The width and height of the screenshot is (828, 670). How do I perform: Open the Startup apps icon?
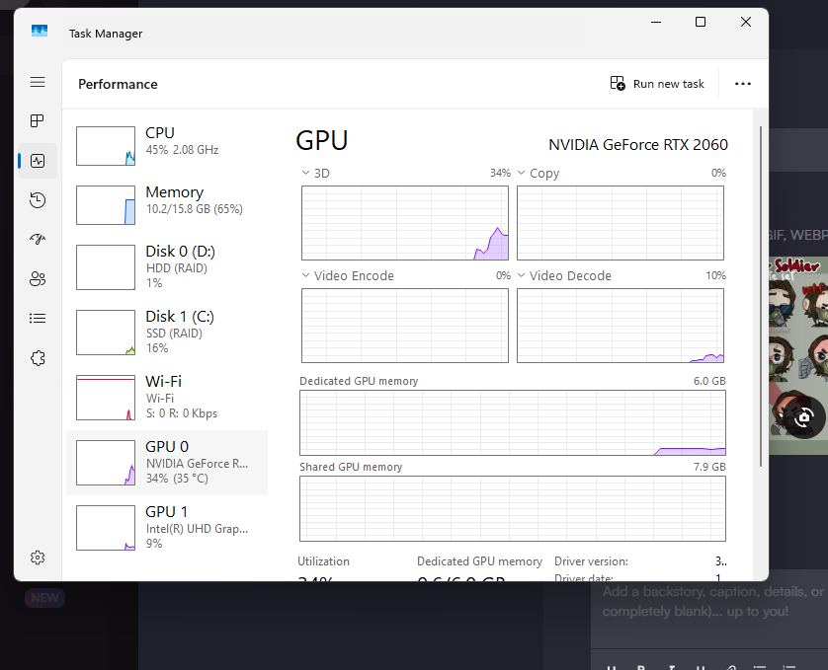point(38,240)
